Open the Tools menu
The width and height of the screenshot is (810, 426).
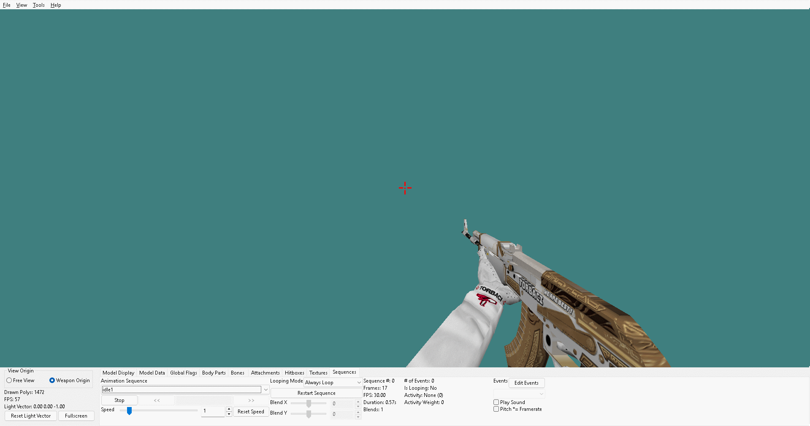38,5
